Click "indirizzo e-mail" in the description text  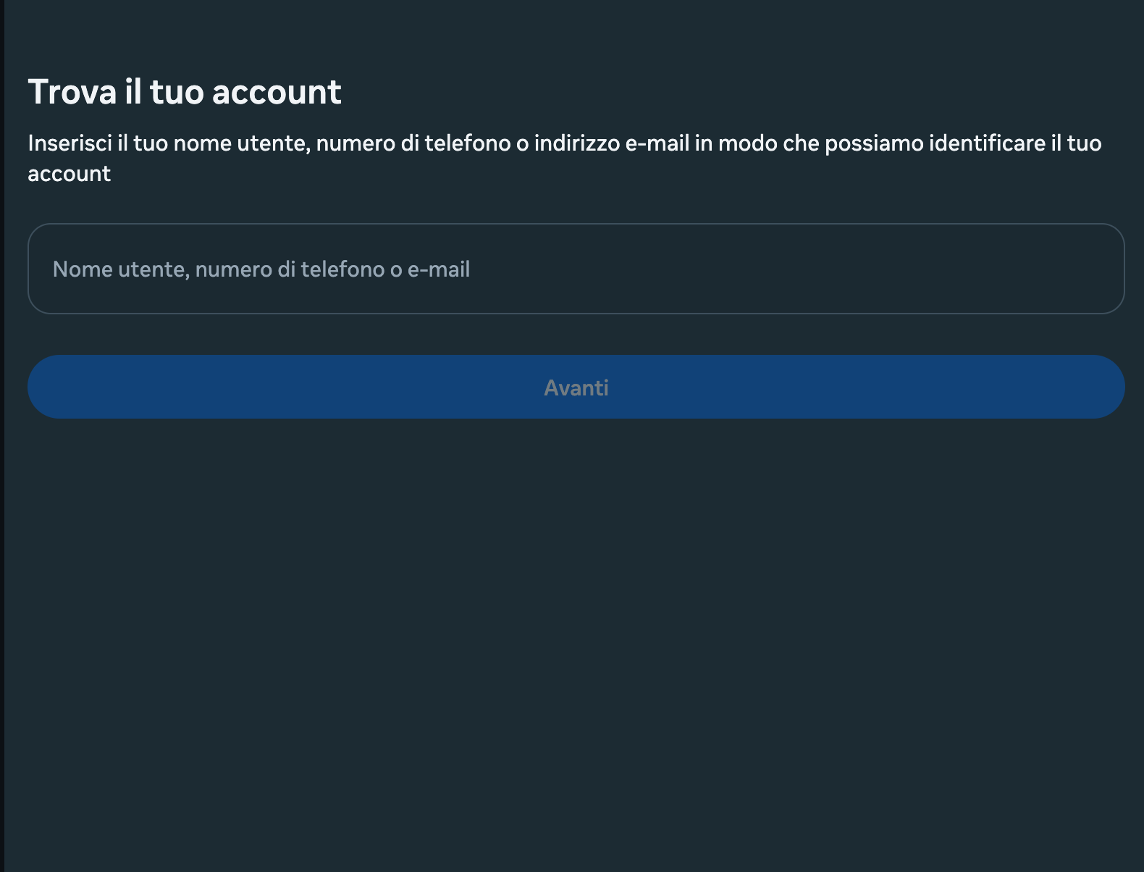click(x=612, y=143)
